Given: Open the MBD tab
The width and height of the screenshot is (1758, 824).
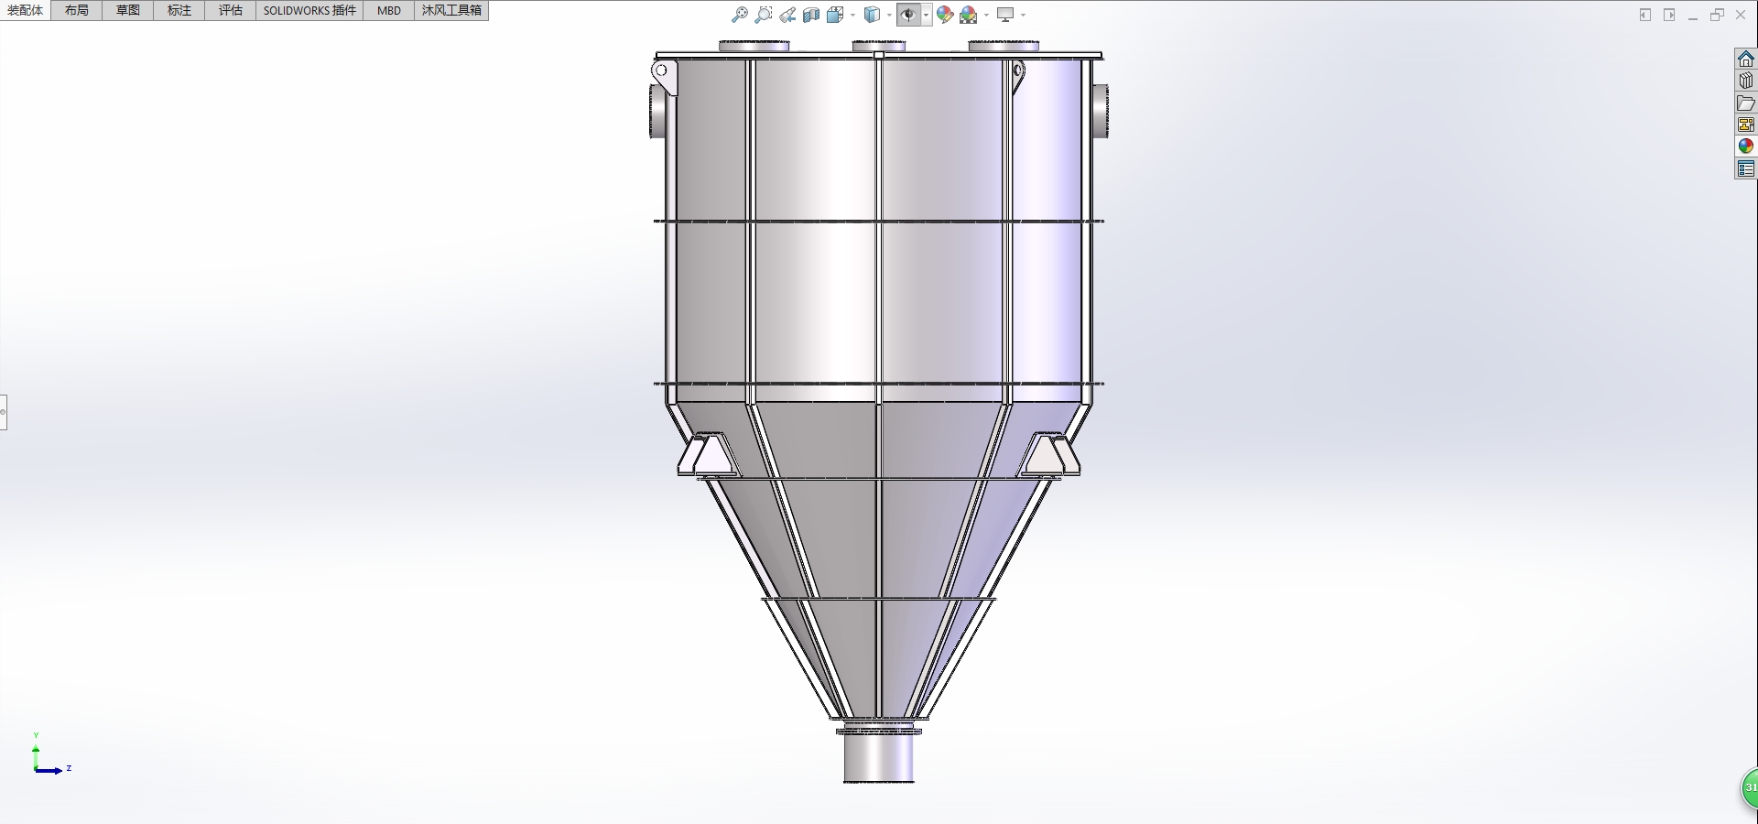Looking at the screenshot, I should tap(389, 10).
